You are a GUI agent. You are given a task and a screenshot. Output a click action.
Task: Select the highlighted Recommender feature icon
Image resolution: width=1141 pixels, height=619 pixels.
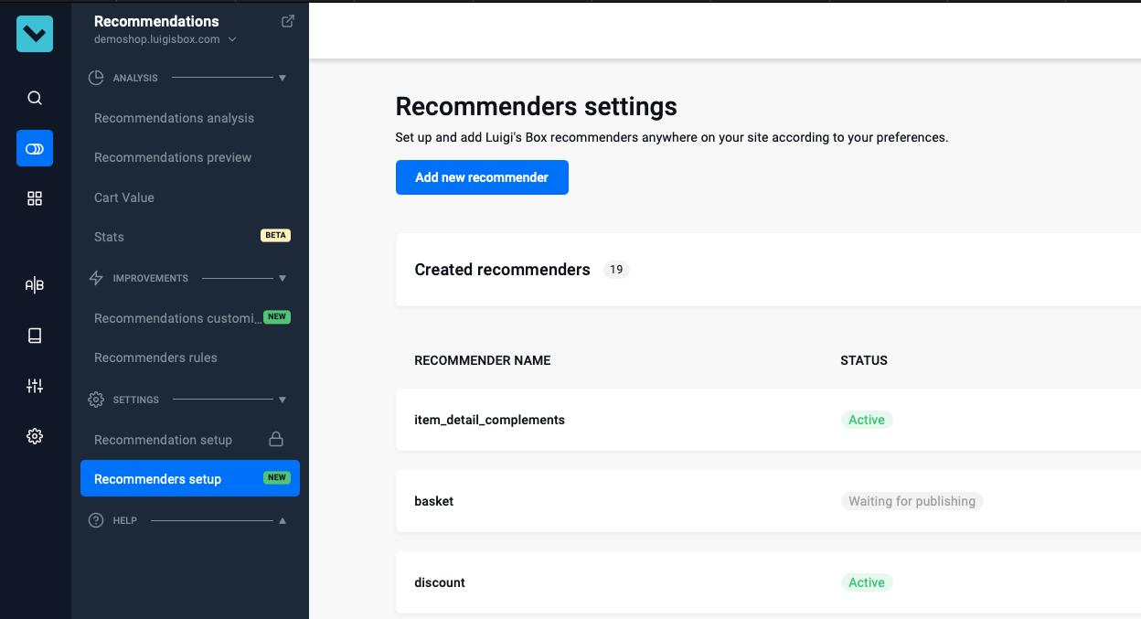pos(34,147)
